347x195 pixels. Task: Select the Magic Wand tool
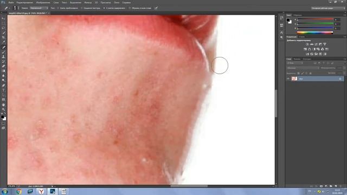[3, 32]
